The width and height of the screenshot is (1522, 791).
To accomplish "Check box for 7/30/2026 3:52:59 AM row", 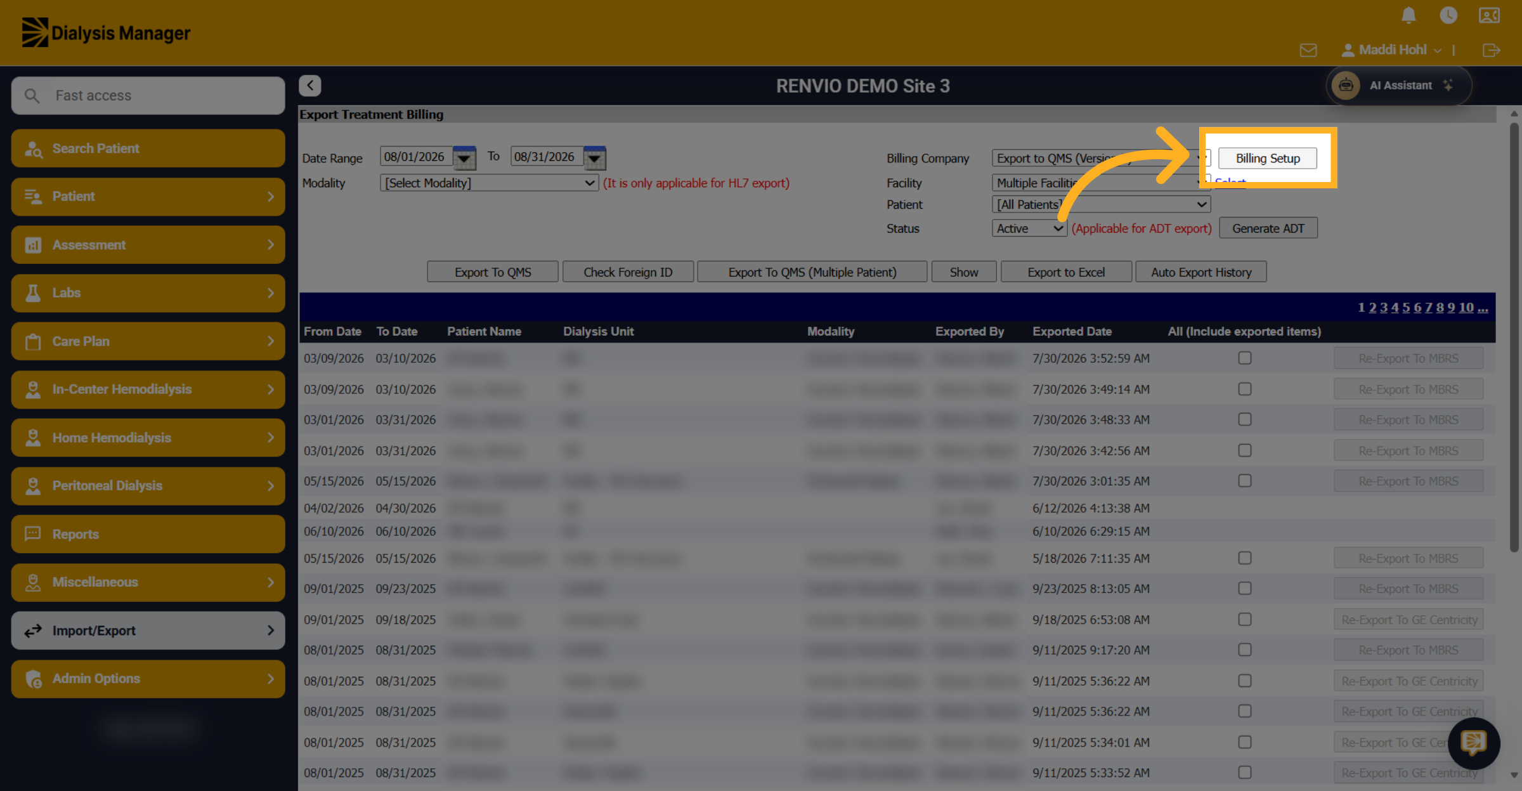I will pos(1245,358).
